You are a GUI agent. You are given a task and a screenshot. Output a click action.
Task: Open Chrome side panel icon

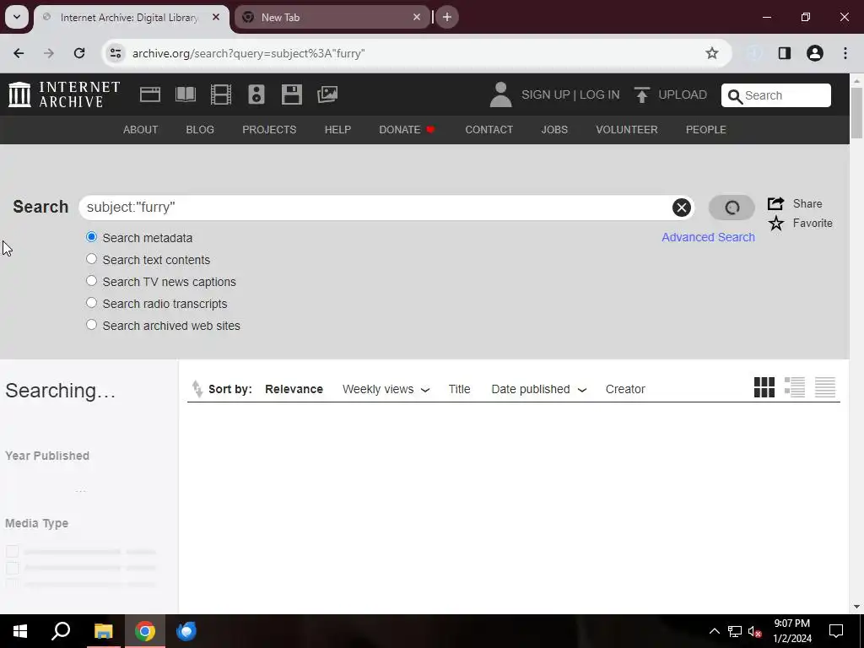point(784,53)
